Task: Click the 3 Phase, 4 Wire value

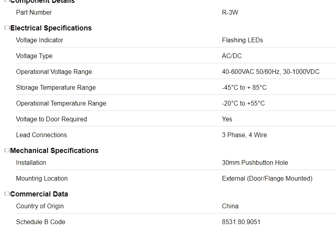Action: (x=244, y=135)
